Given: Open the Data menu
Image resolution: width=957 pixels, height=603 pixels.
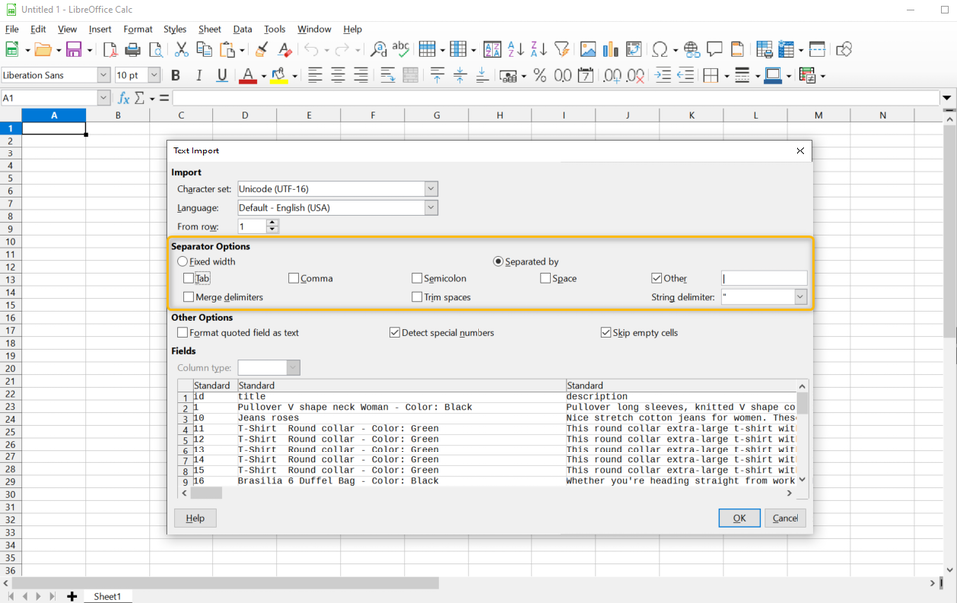Looking at the screenshot, I should pos(242,29).
